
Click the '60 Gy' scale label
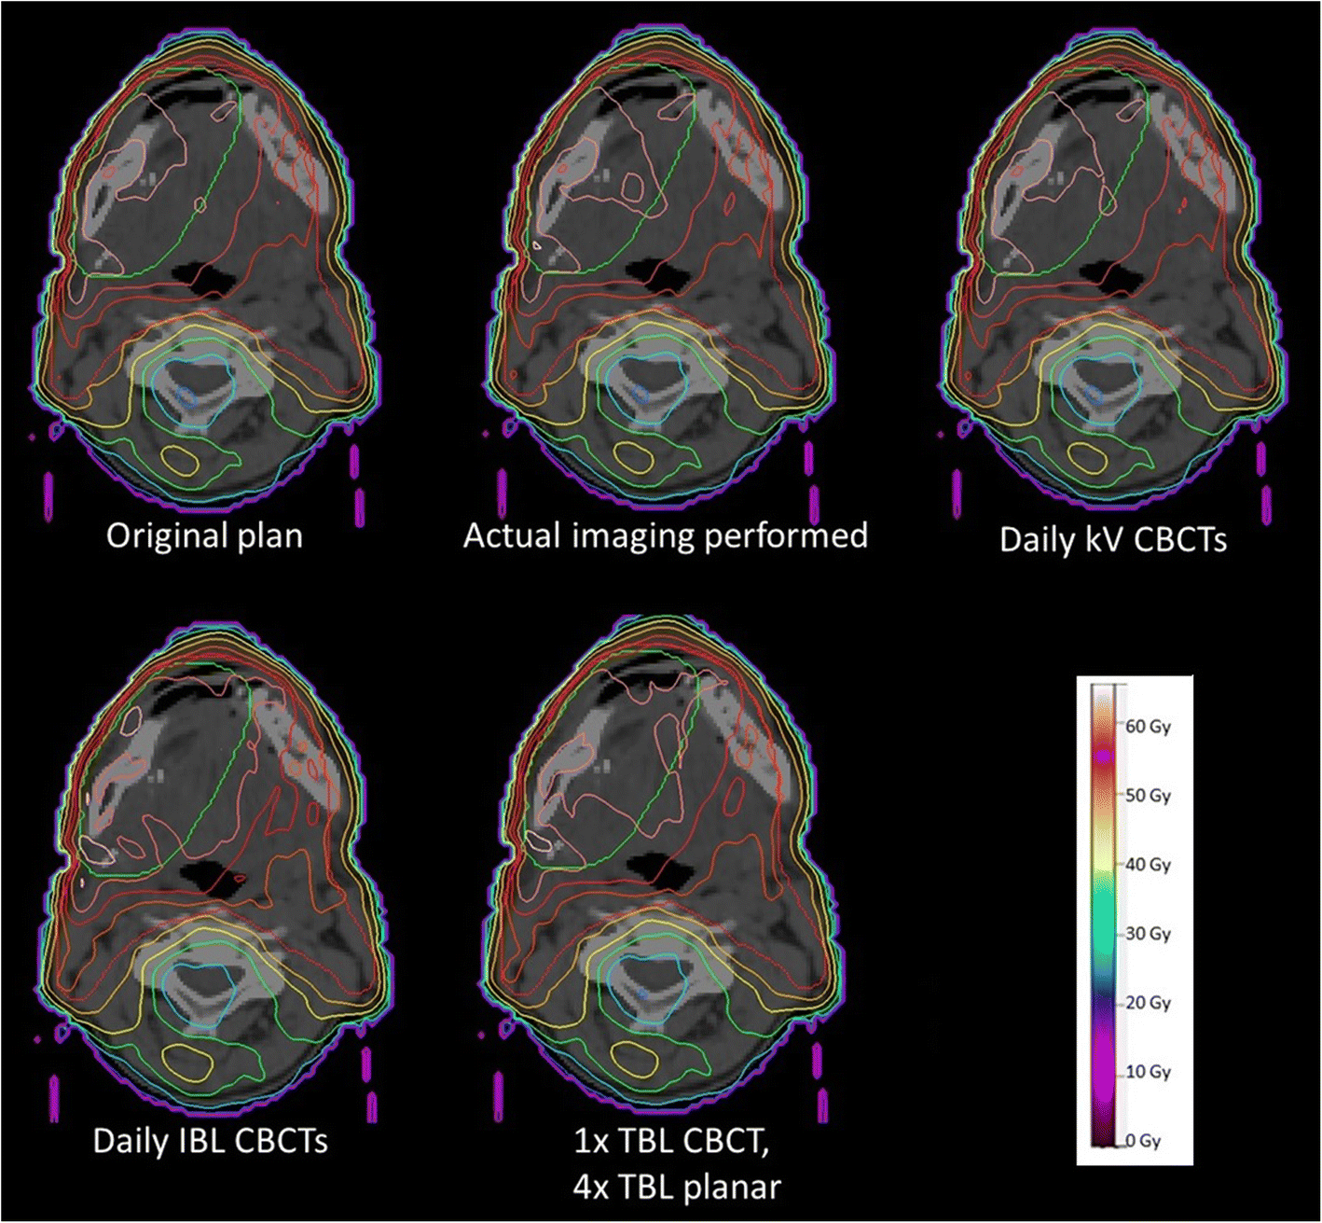point(1148,727)
